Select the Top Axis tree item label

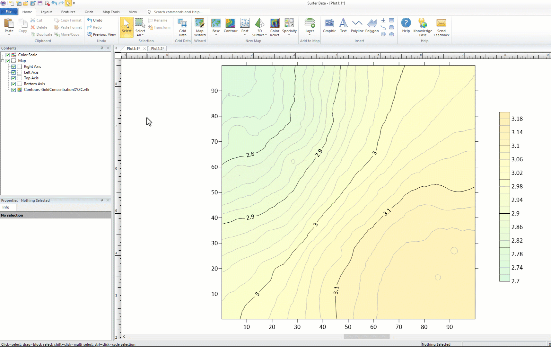click(31, 78)
